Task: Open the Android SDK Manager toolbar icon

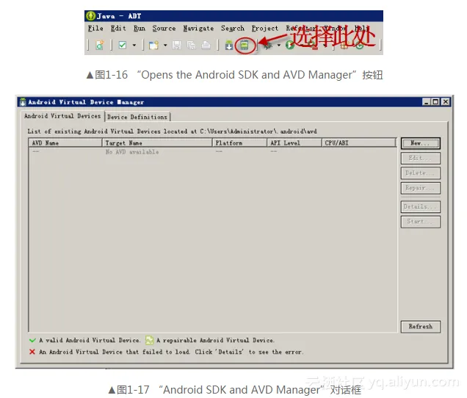Action: (x=229, y=46)
